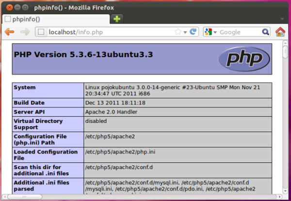The height and width of the screenshot is (201, 291).
Task: Click the PHP Version 5.3.6-13ubuntu3.3 heading
Action: [83, 54]
